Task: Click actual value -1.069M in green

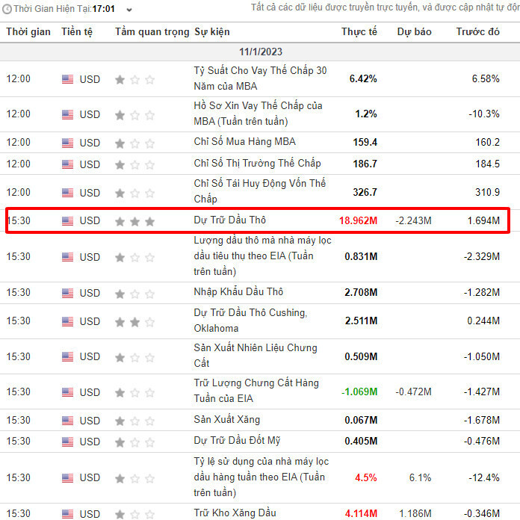Action: 359,391
